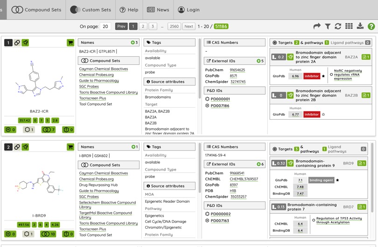Add I-BRD9 to cart
378x247 pixels.
70,147
